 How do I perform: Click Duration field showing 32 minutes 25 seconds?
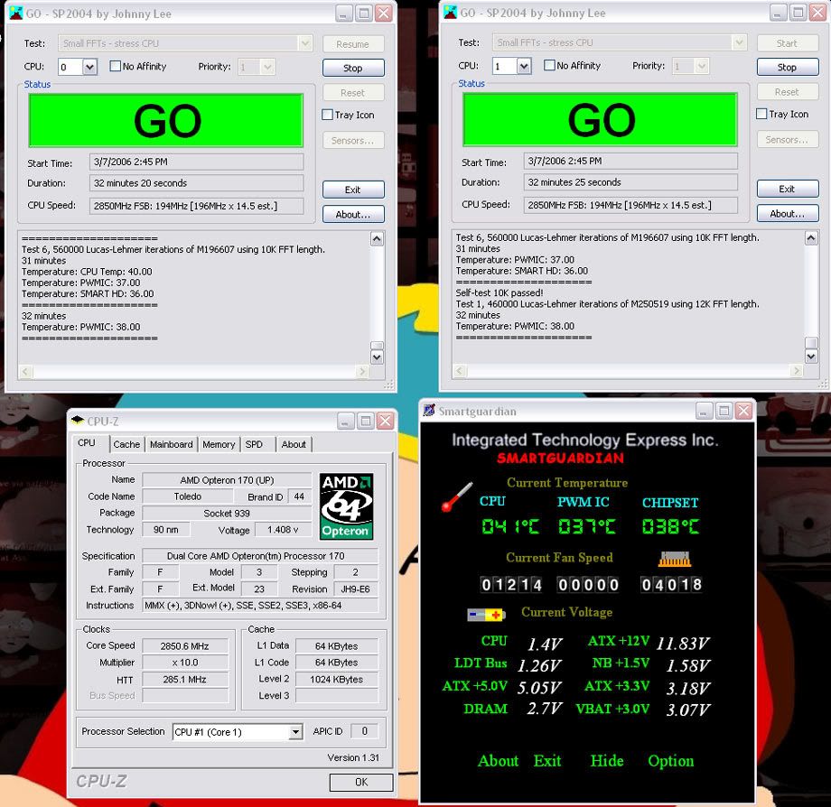click(630, 182)
